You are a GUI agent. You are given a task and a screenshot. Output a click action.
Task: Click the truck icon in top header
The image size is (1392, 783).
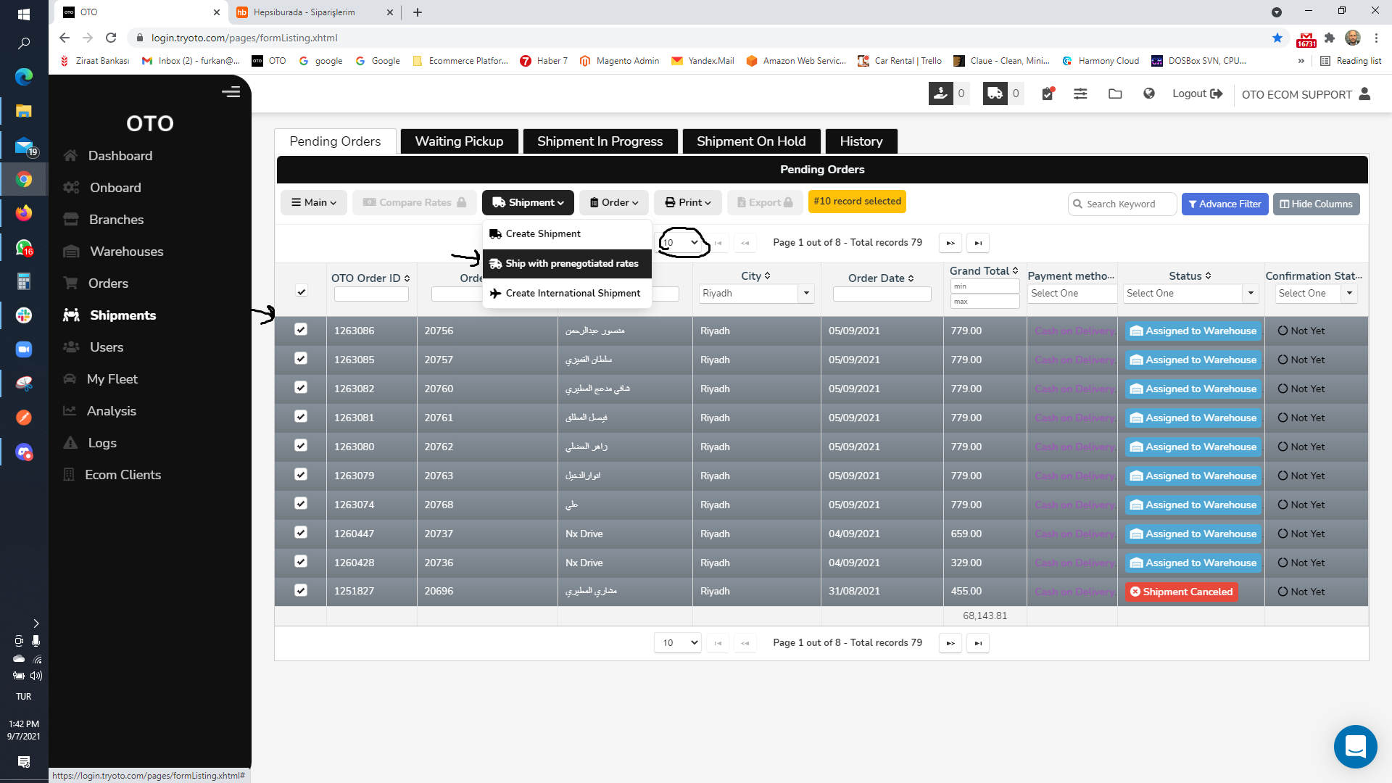pos(995,94)
